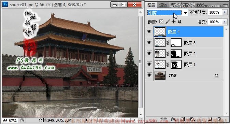This screenshot has height=124, width=230.
Task: Create a new layer group folder
Action: click(x=201, y=119)
